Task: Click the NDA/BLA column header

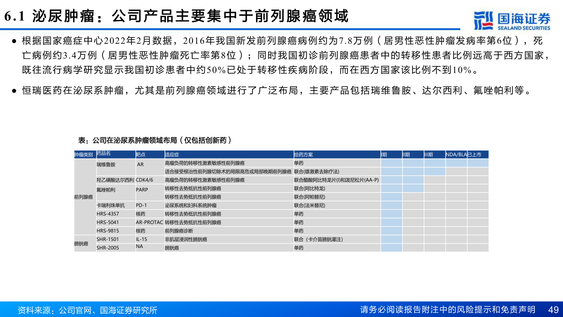Action: pyautogui.click(x=456, y=155)
